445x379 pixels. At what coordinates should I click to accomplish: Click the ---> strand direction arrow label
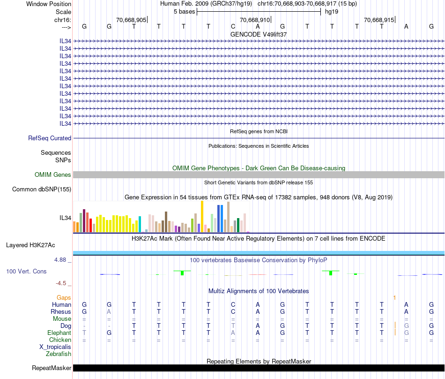click(x=66, y=27)
